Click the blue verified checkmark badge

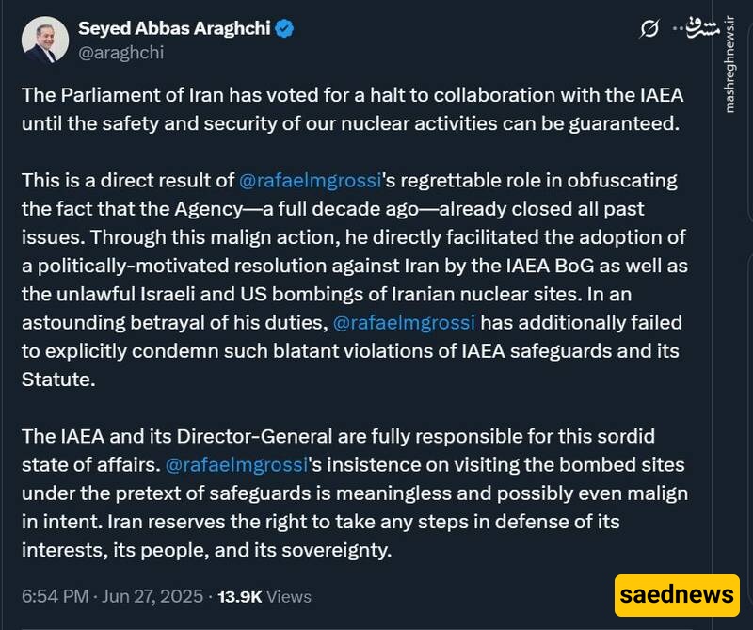(x=284, y=28)
